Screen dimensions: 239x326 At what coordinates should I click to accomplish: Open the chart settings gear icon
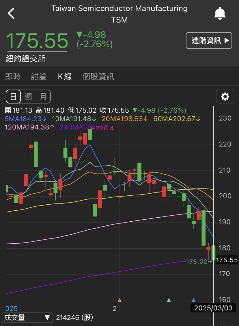(x=225, y=97)
